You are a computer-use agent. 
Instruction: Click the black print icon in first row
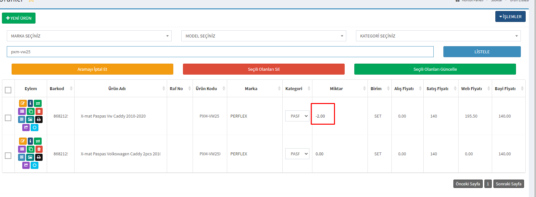(x=39, y=119)
